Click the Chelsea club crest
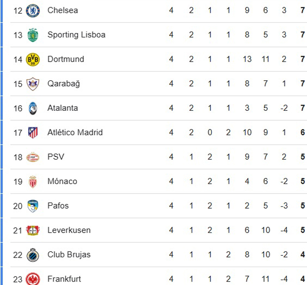Viewport: 307px width, 285px height. click(x=33, y=10)
